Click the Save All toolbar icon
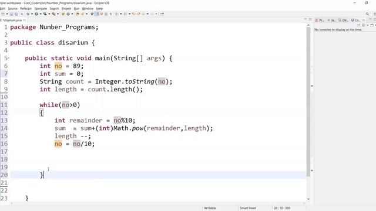The image size is (376, 211). click(x=16, y=14)
